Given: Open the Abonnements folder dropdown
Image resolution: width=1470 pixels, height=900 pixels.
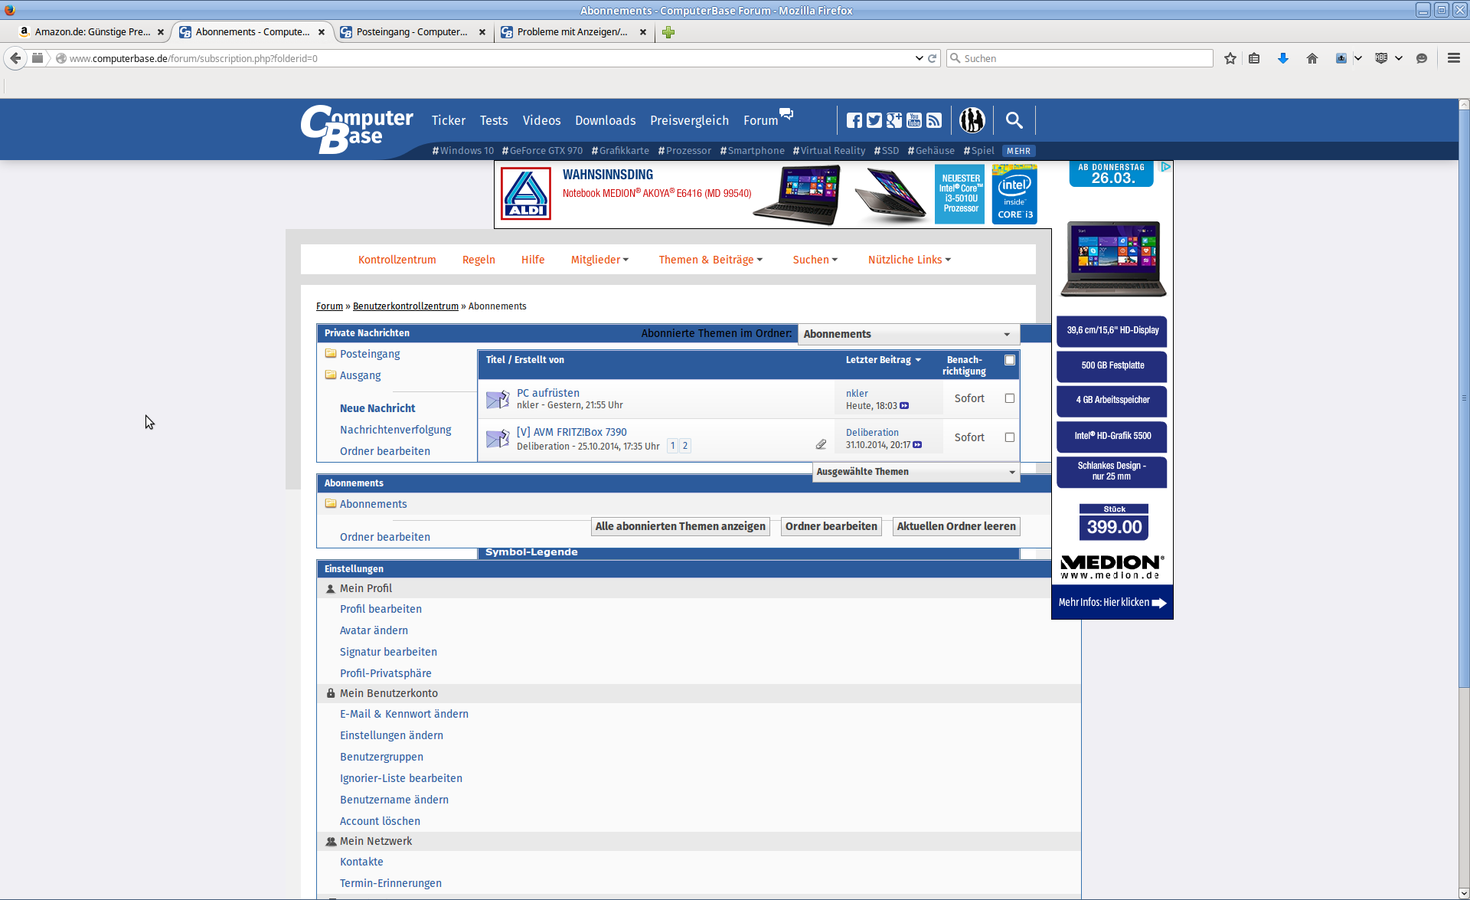Looking at the screenshot, I should coord(908,334).
